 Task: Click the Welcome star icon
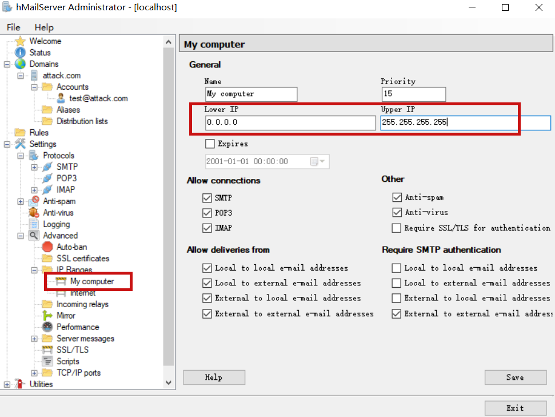21,41
